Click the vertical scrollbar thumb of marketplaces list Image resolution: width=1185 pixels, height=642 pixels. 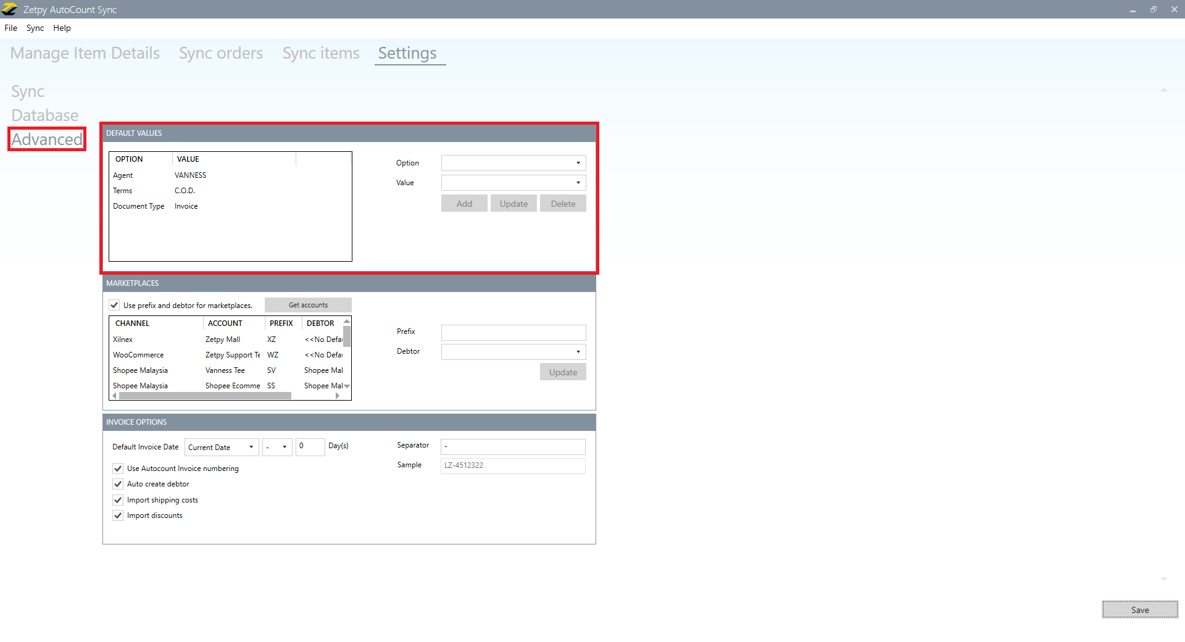347,336
